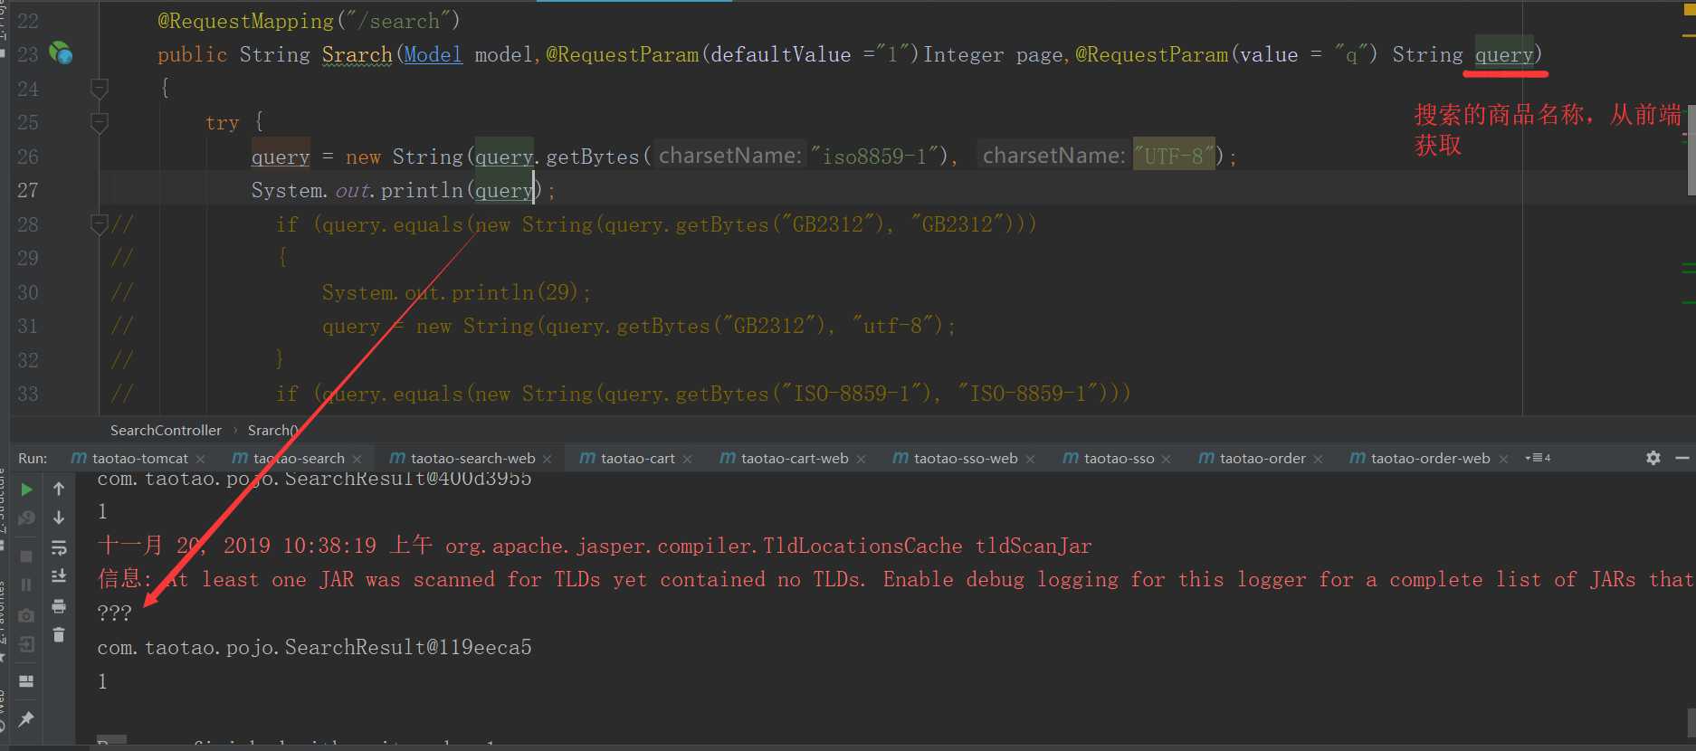Click the grayed debug rerun icon below Rerun
This screenshot has height=751, width=1696.
26,518
